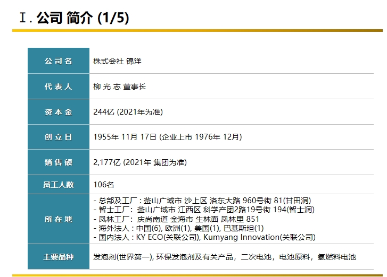Click the sales value 2,177亿
Screen dimensions: 387x277
click(107, 162)
